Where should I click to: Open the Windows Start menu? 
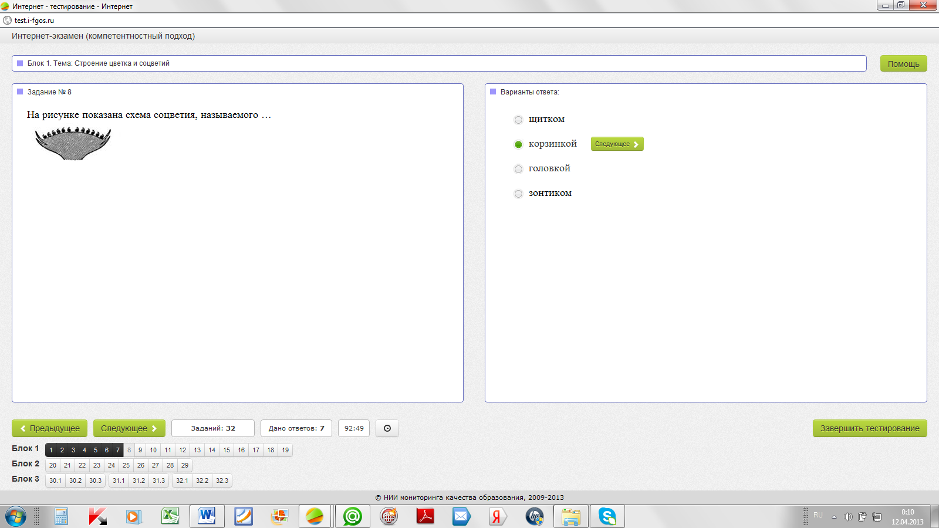16,517
